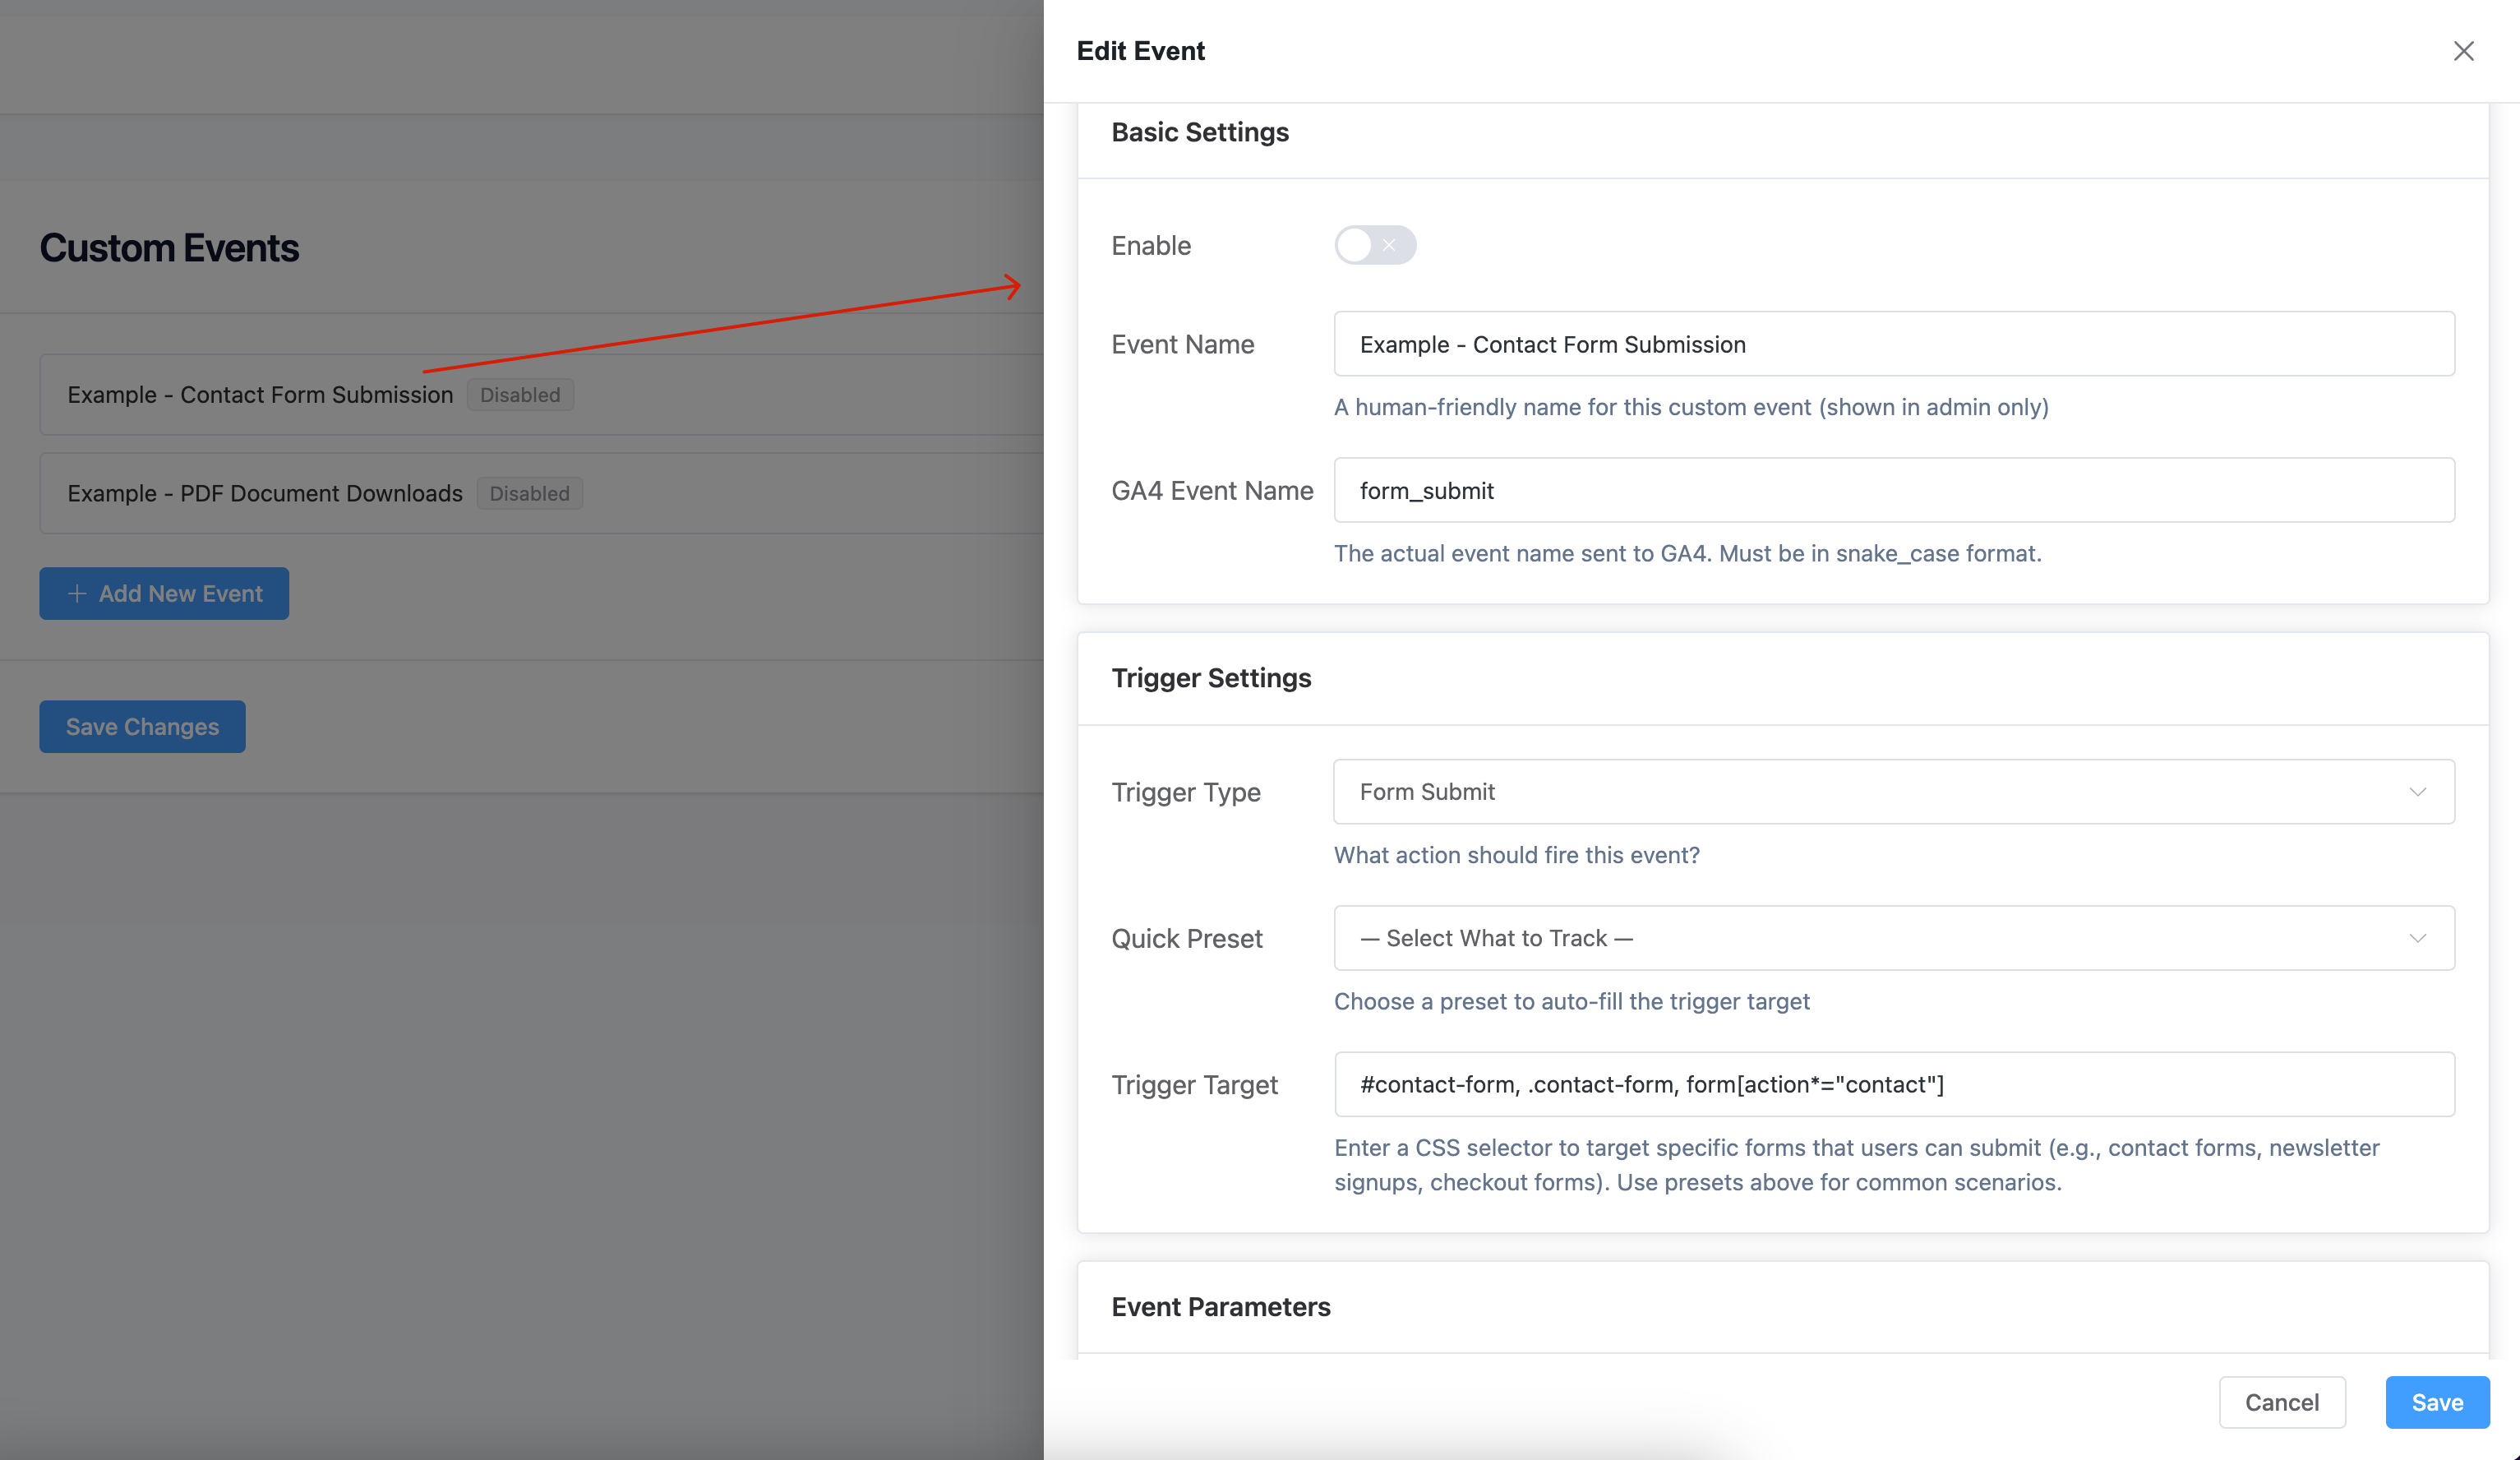This screenshot has width=2520, height=1460.
Task: Add a new custom event
Action: point(163,593)
